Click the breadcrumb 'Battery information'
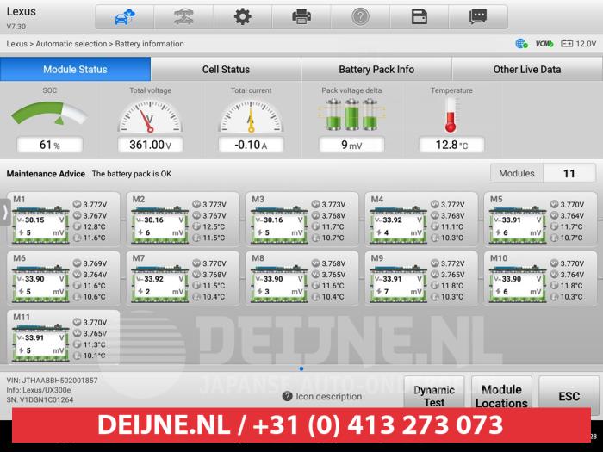 [149, 44]
